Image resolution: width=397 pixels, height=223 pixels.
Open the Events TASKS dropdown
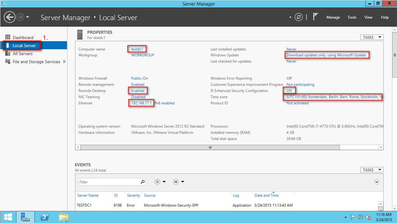pos(372,170)
